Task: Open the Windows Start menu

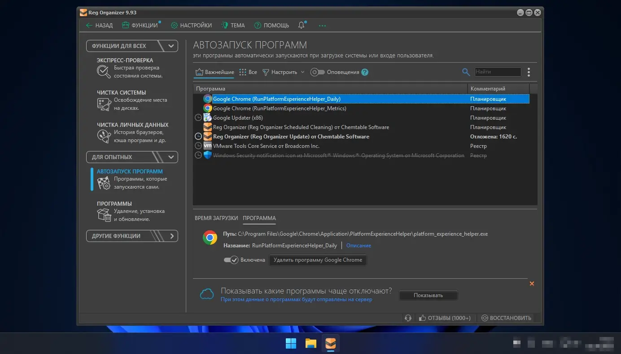Action: [x=291, y=344]
